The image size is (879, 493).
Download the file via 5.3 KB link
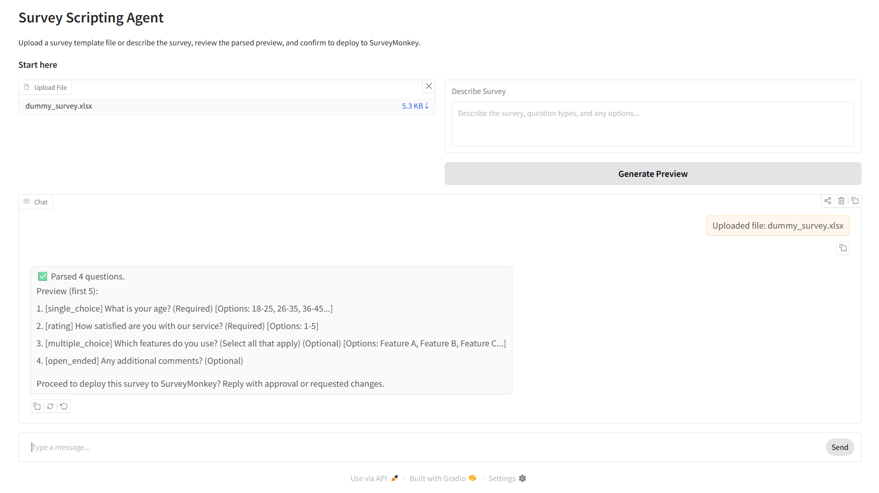coord(415,106)
